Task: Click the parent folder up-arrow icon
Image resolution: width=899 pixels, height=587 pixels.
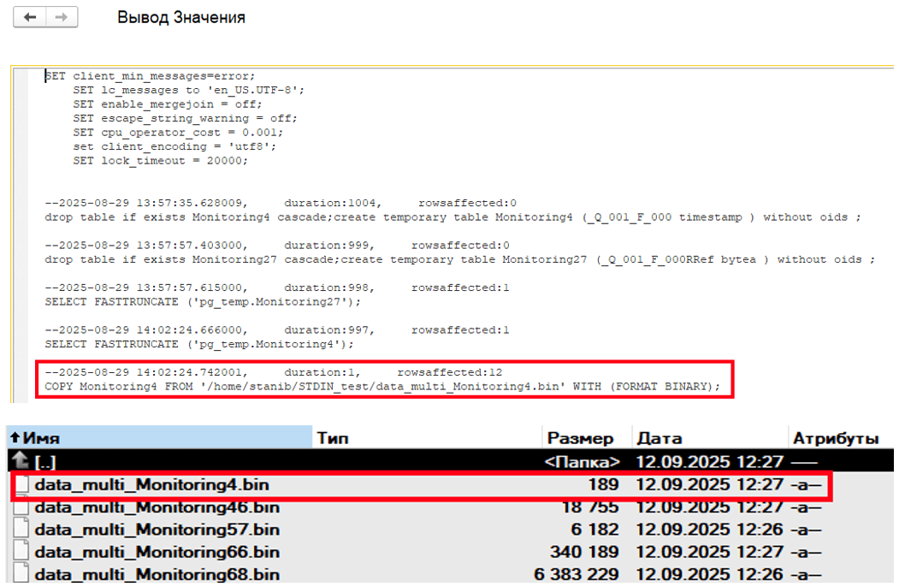Action: click(18, 462)
